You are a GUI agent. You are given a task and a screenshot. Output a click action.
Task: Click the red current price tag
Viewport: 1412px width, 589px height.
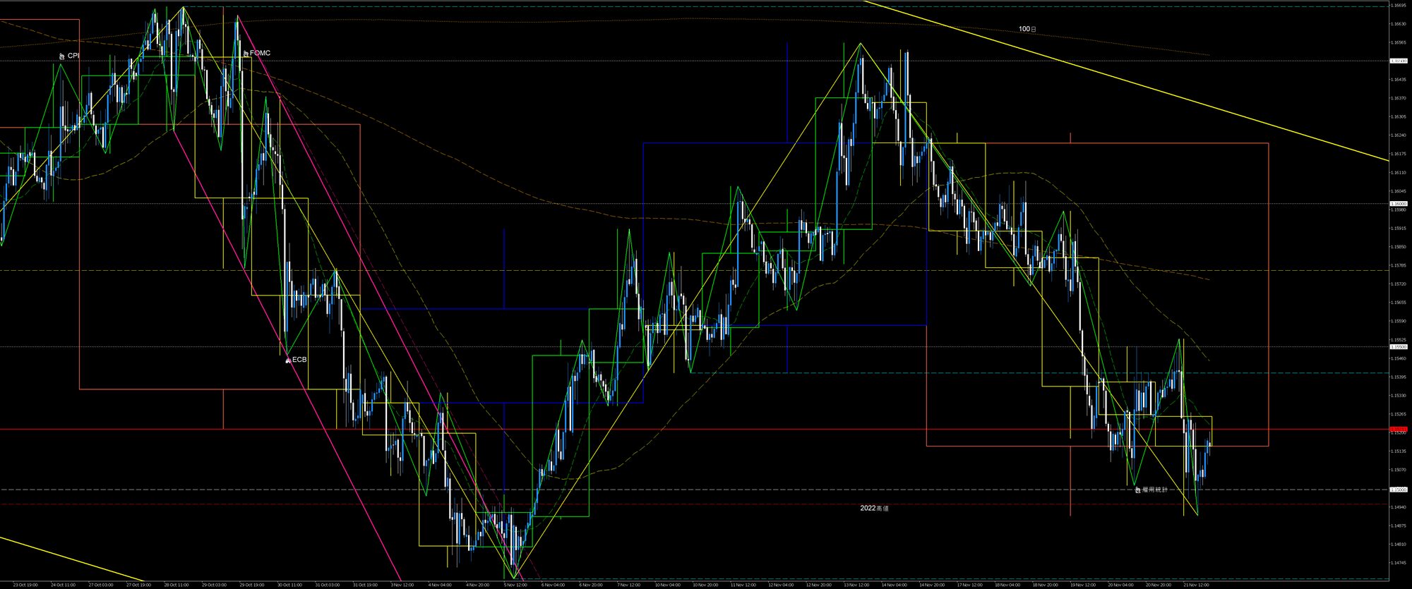(x=1398, y=429)
